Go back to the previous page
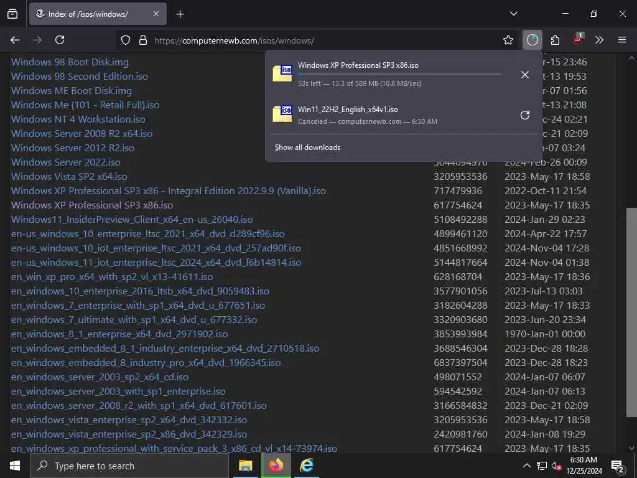This screenshot has width=637, height=478. pos(15,40)
